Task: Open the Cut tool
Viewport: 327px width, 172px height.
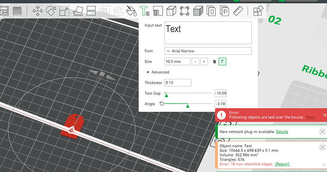Action: (x=91, y=11)
